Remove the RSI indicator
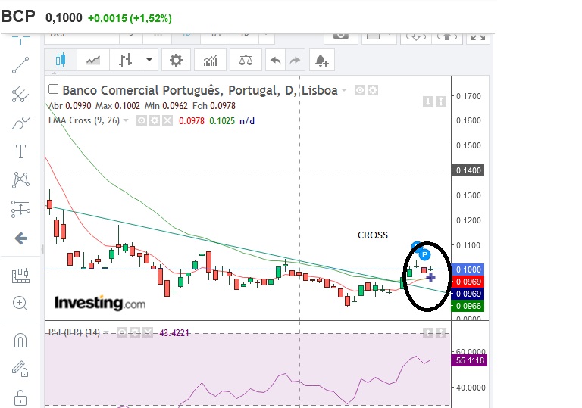 pos(148,332)
